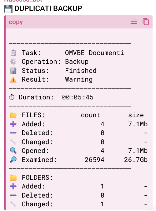Click the floppy disk emoji
156x211 pixels.
point(8,9)
